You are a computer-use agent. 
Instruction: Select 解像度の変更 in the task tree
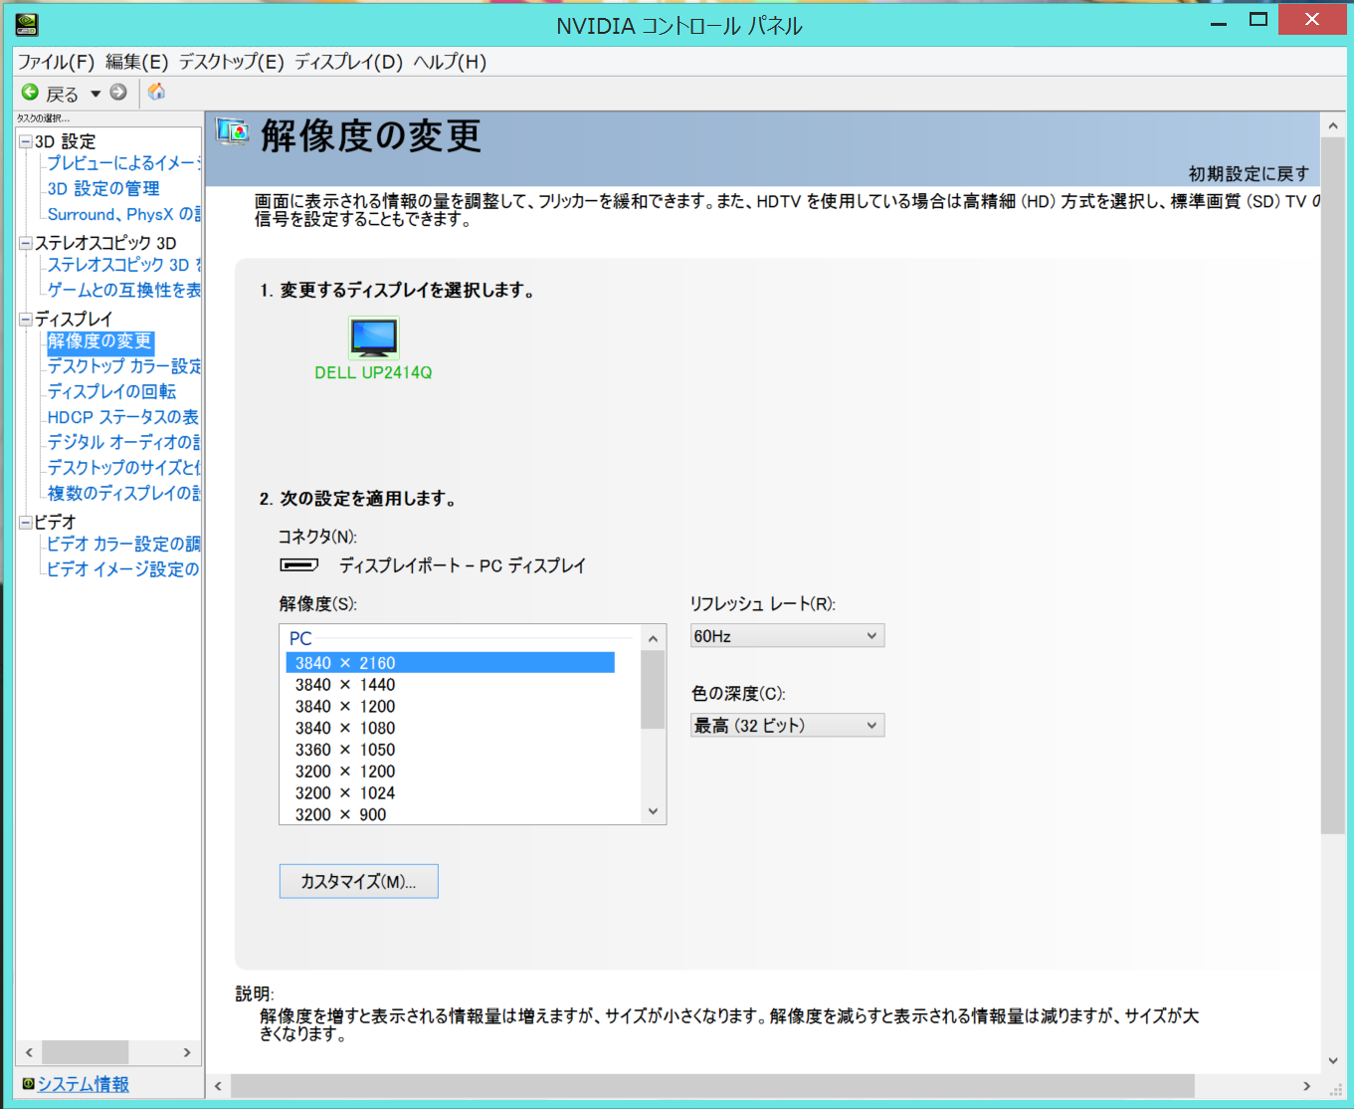tap(100, 341)
